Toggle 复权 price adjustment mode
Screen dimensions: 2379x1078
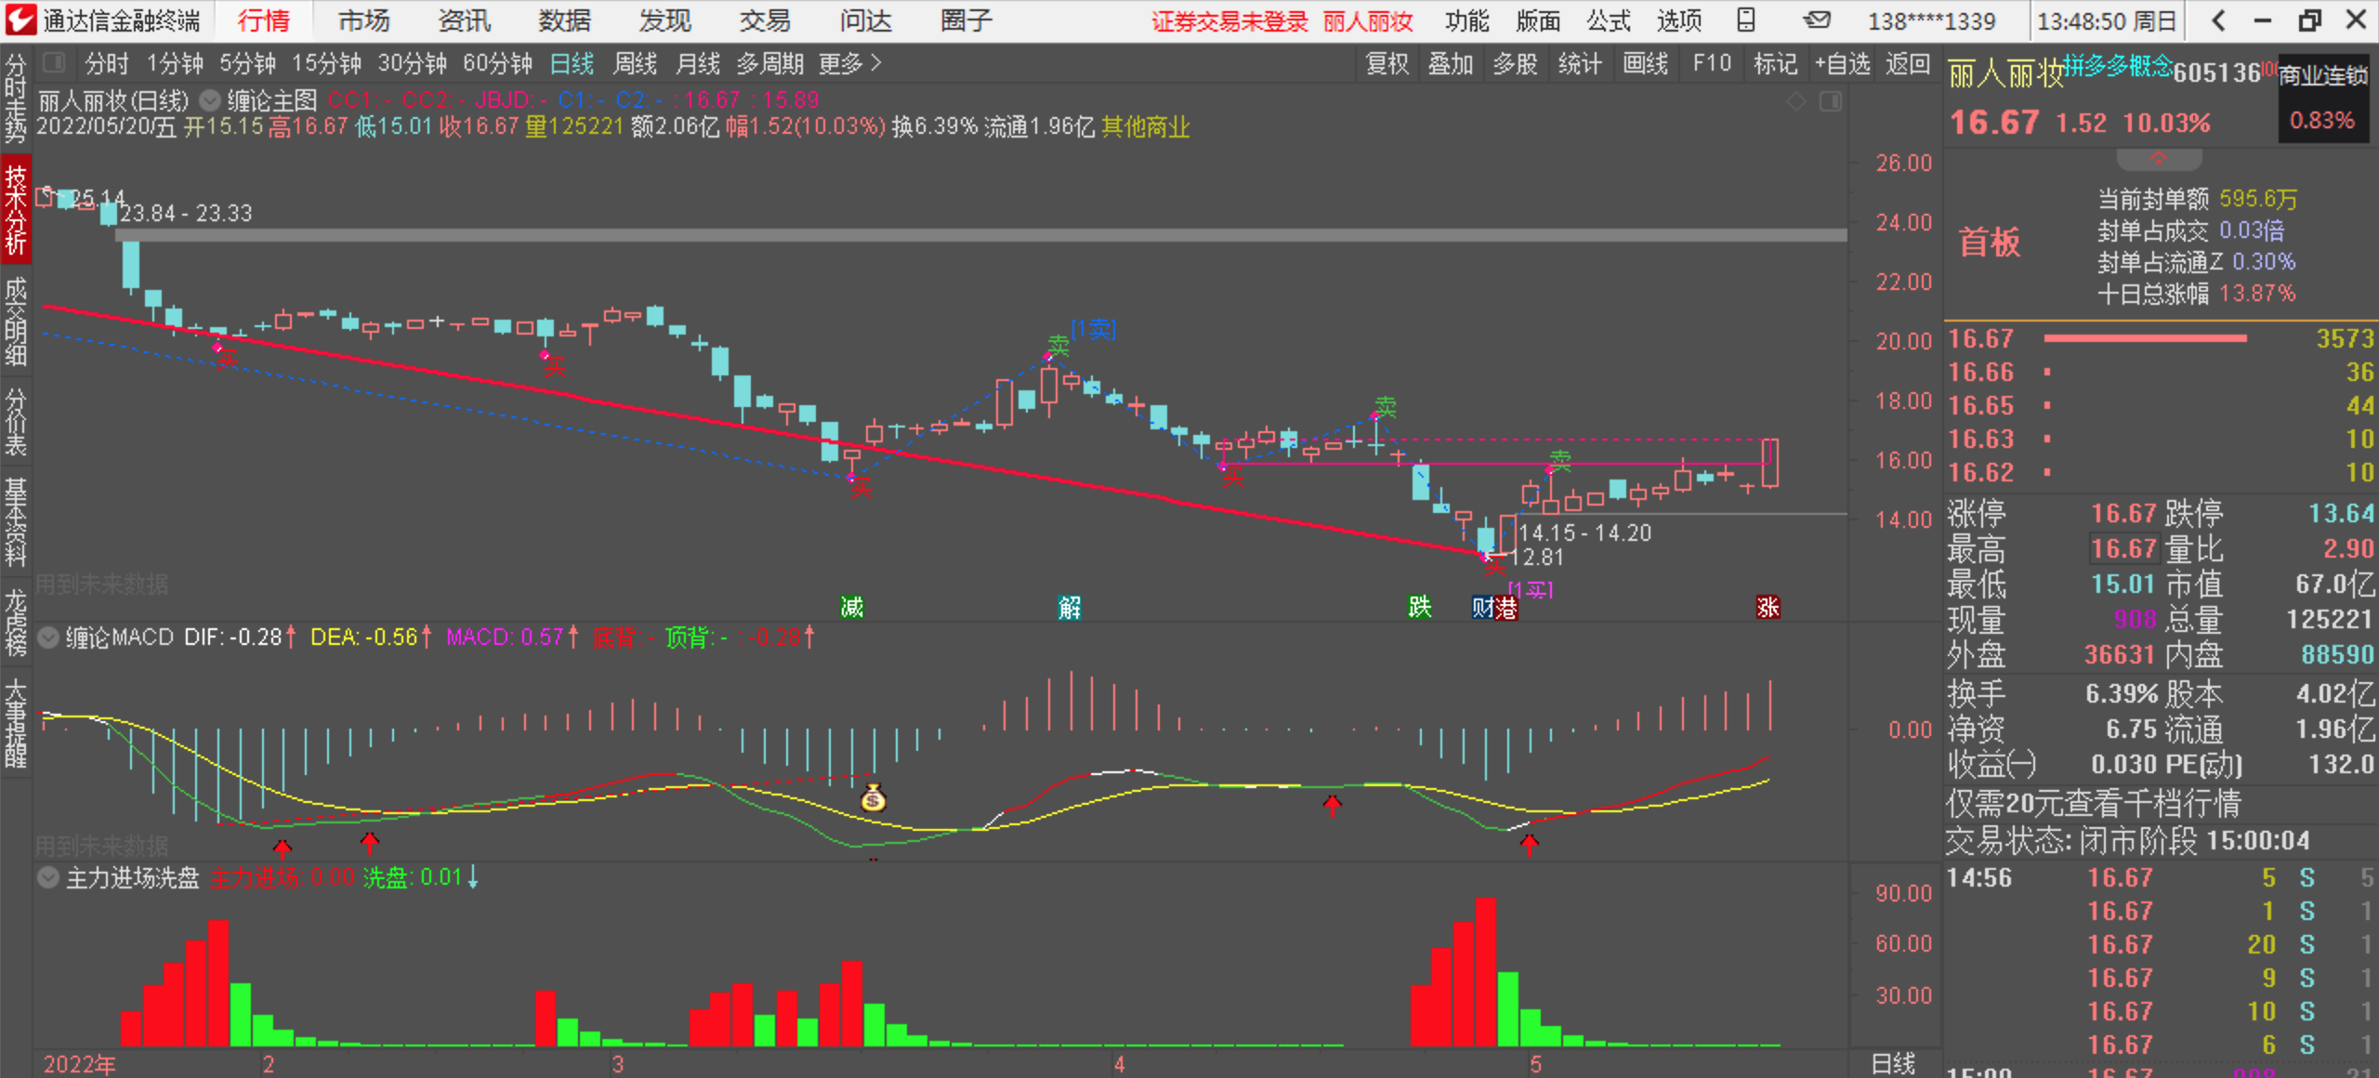click(1387, 63)
